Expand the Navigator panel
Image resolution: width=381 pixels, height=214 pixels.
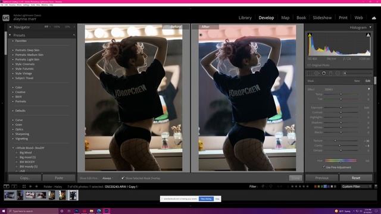click(x=10, y=27)
